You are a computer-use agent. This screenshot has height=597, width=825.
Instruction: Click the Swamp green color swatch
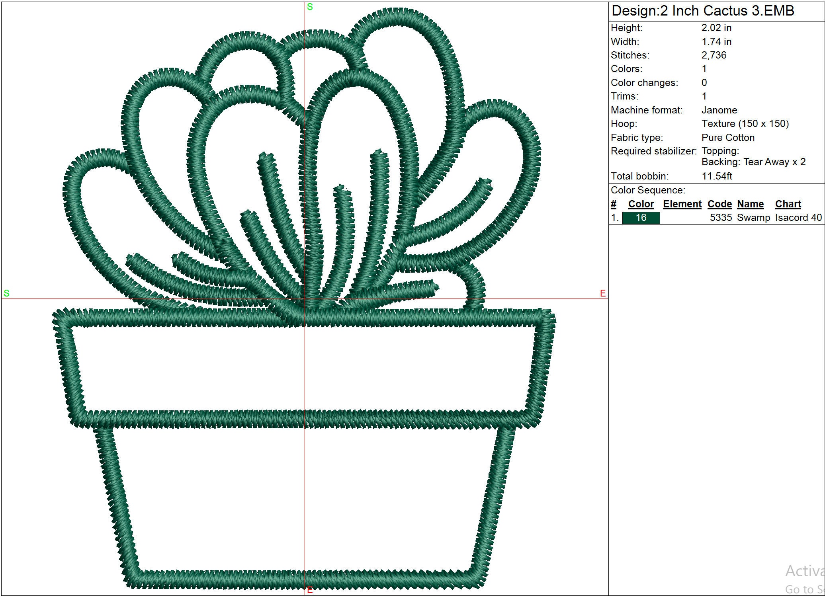[x=641, y=218]
